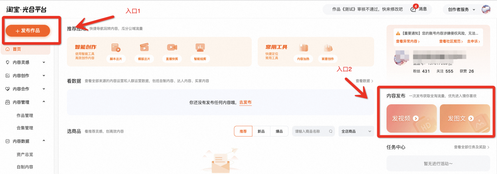
Task: Click the 去申诉 appeal link
Action: click(474, 41)
